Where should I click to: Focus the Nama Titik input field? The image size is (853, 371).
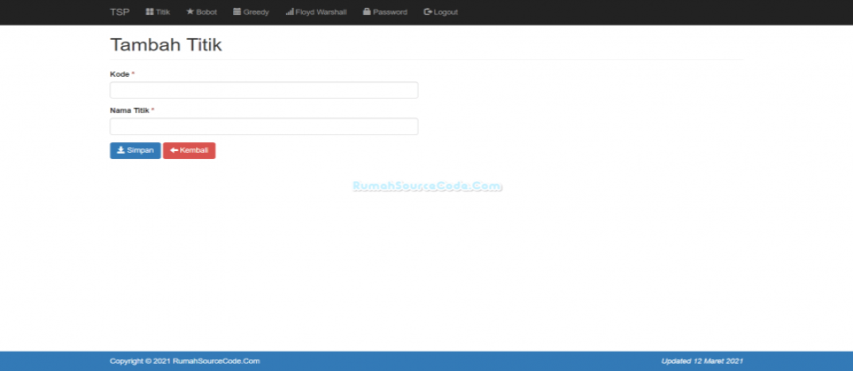[x=264, y=126]
